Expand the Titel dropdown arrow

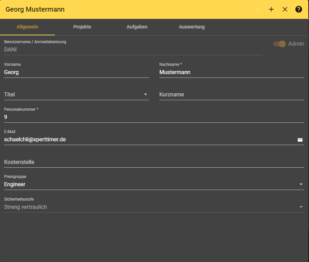click(146, 95)
